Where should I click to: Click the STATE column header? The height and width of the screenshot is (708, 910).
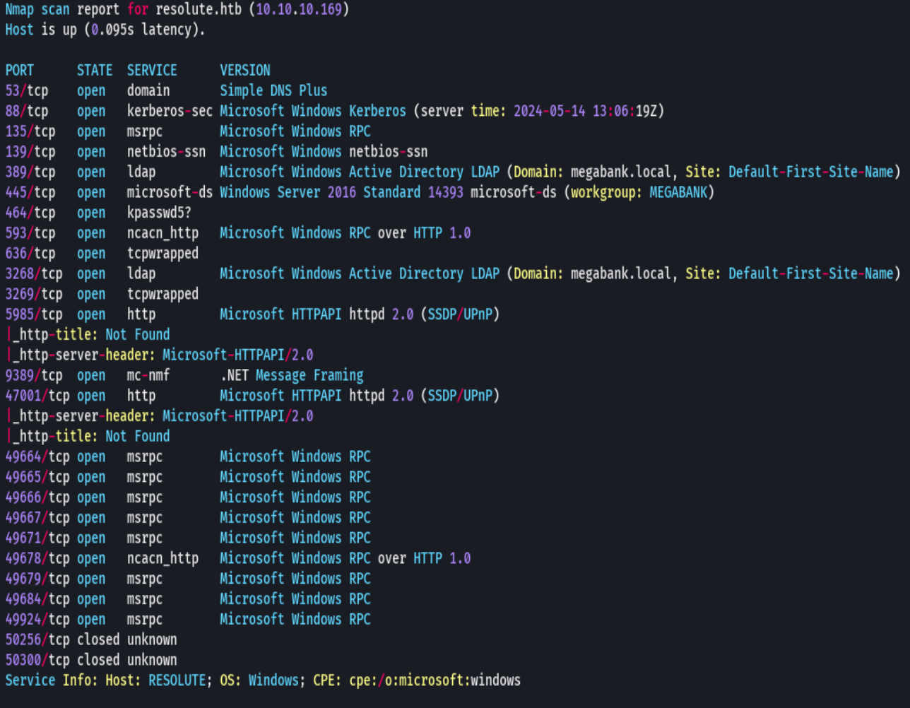click(x=94, y=70)
